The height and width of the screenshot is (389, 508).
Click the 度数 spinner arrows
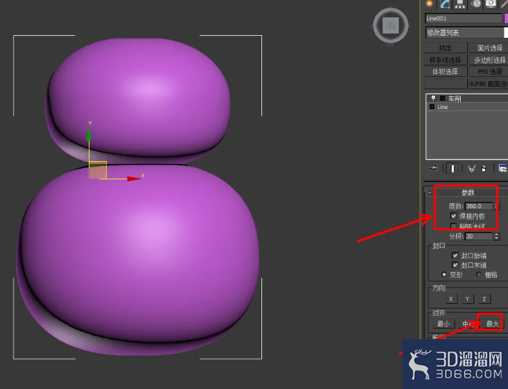[x=497, y=206]
